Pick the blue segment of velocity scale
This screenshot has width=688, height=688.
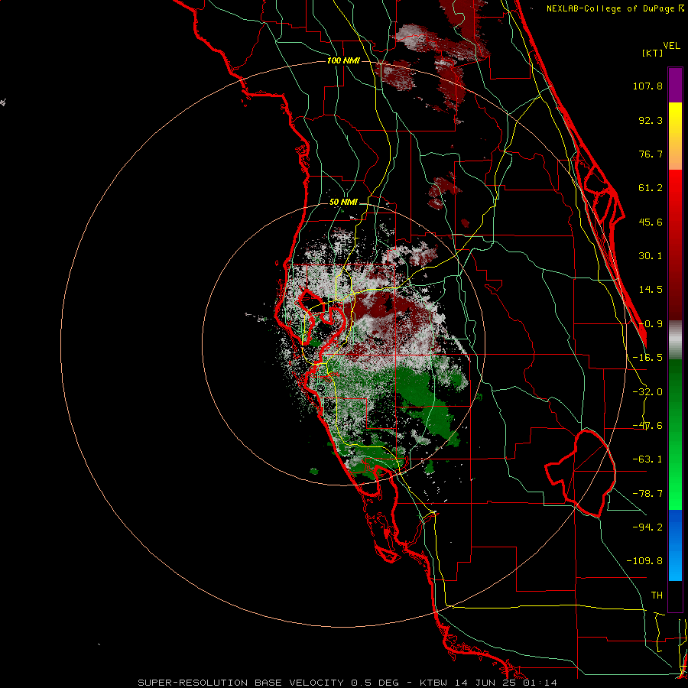click(x=675, y=545)
